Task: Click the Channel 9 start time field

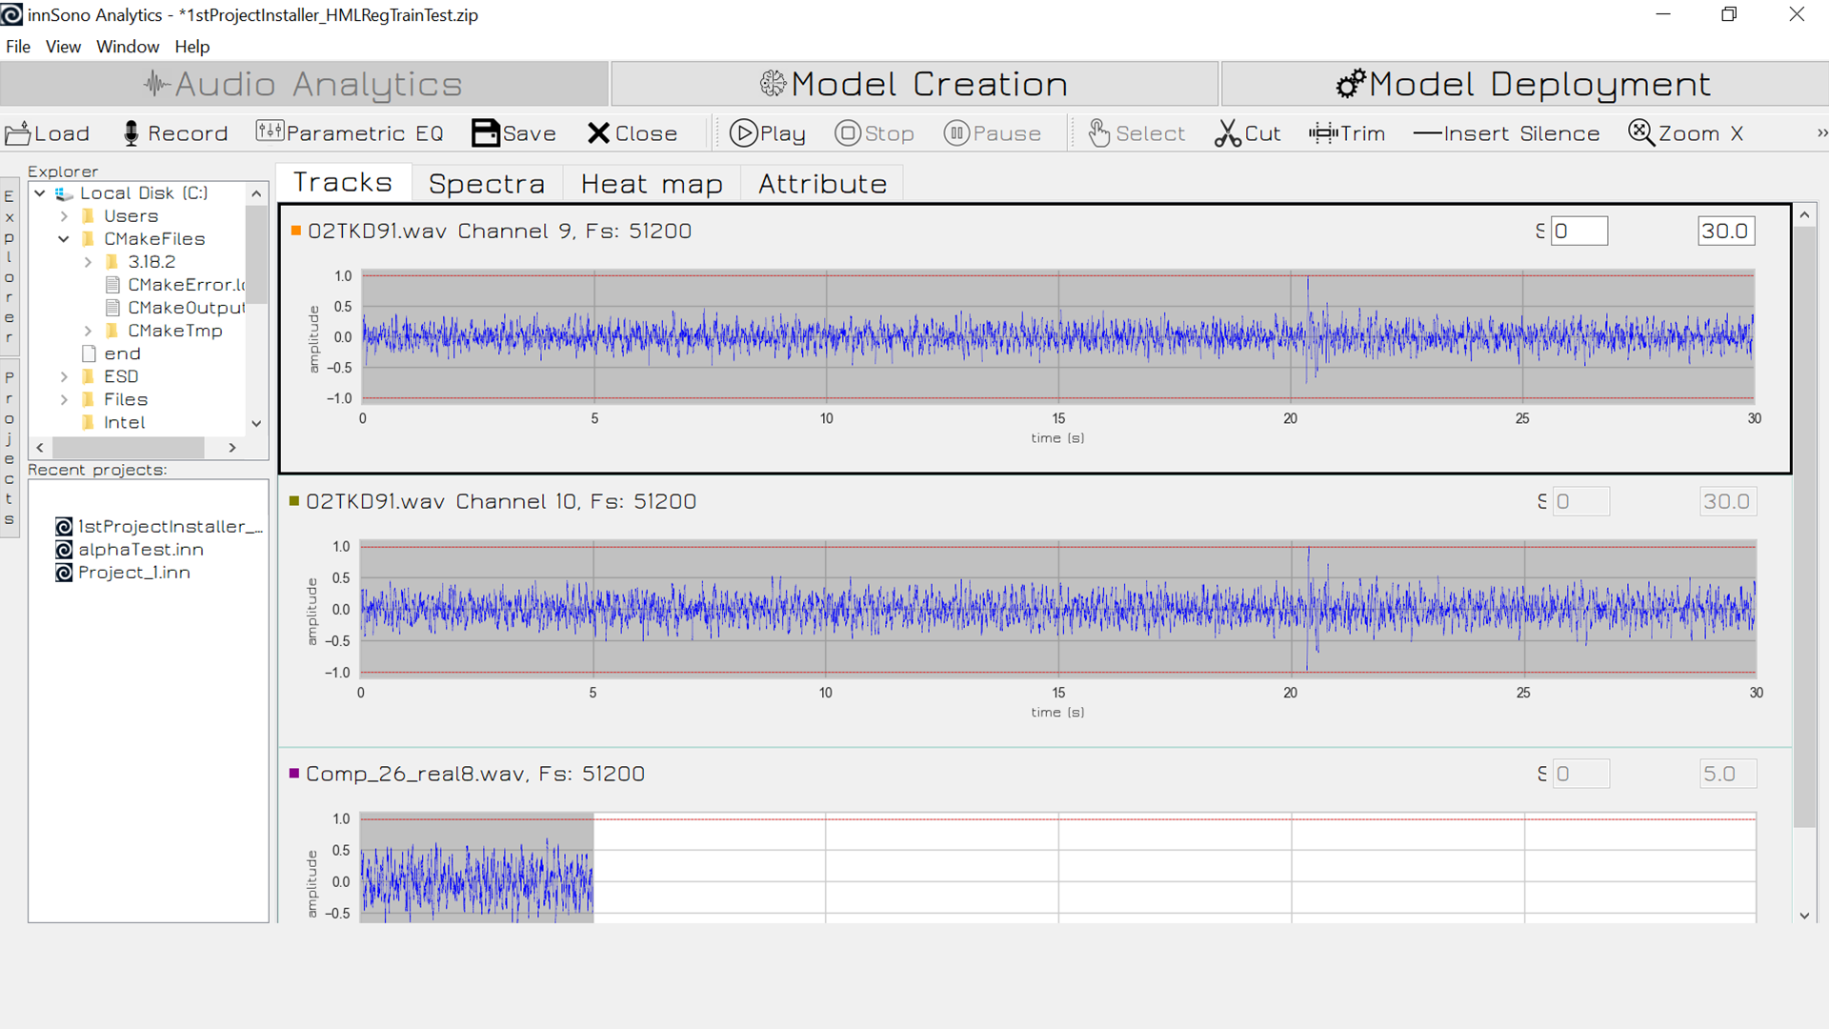Action: pos(1579,231)
